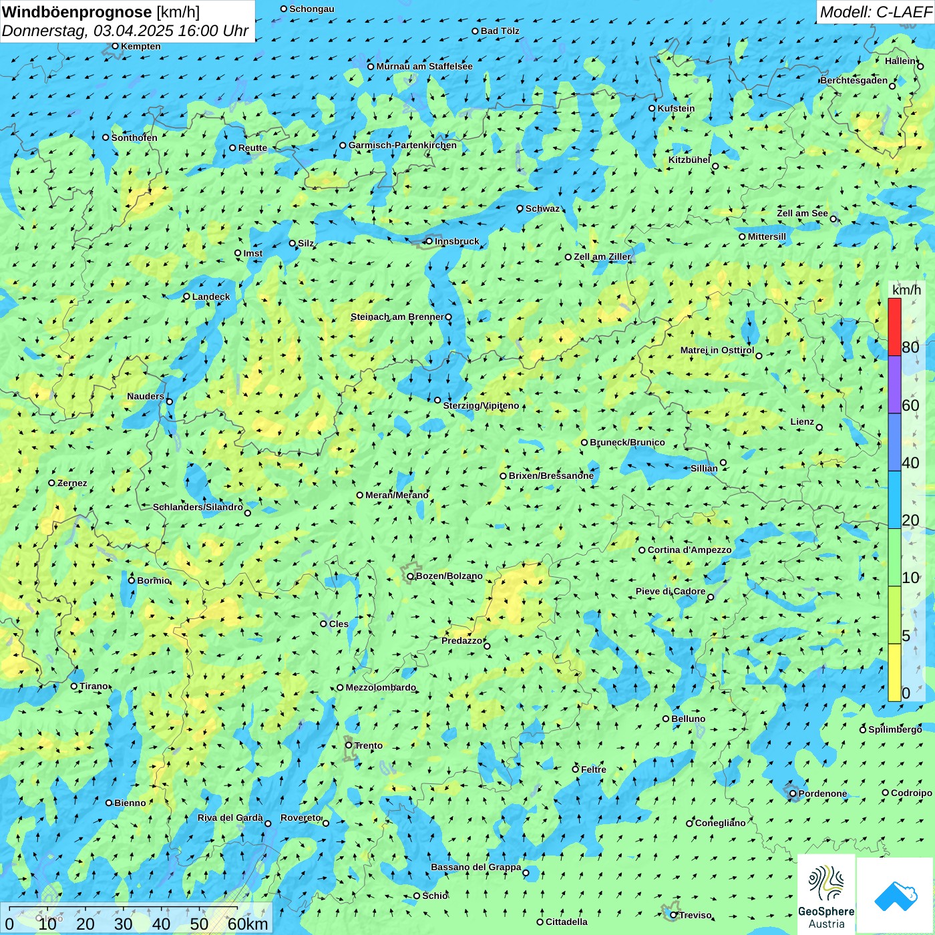Screen dimensions: 935x935
Task: Select the purple 60 km/h legend swatch
Action: coord(894,385)
